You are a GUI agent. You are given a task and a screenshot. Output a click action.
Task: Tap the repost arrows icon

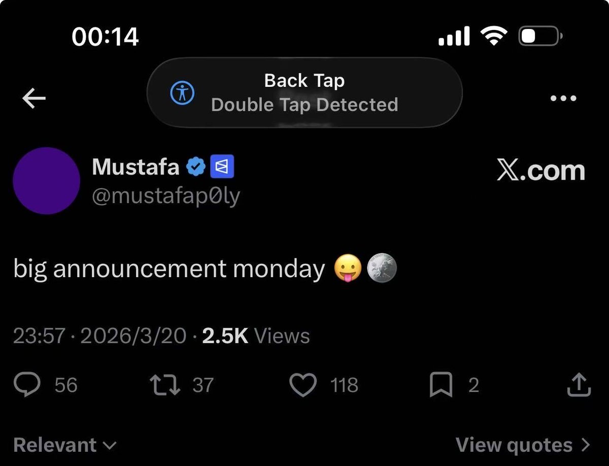coord(165,385)
